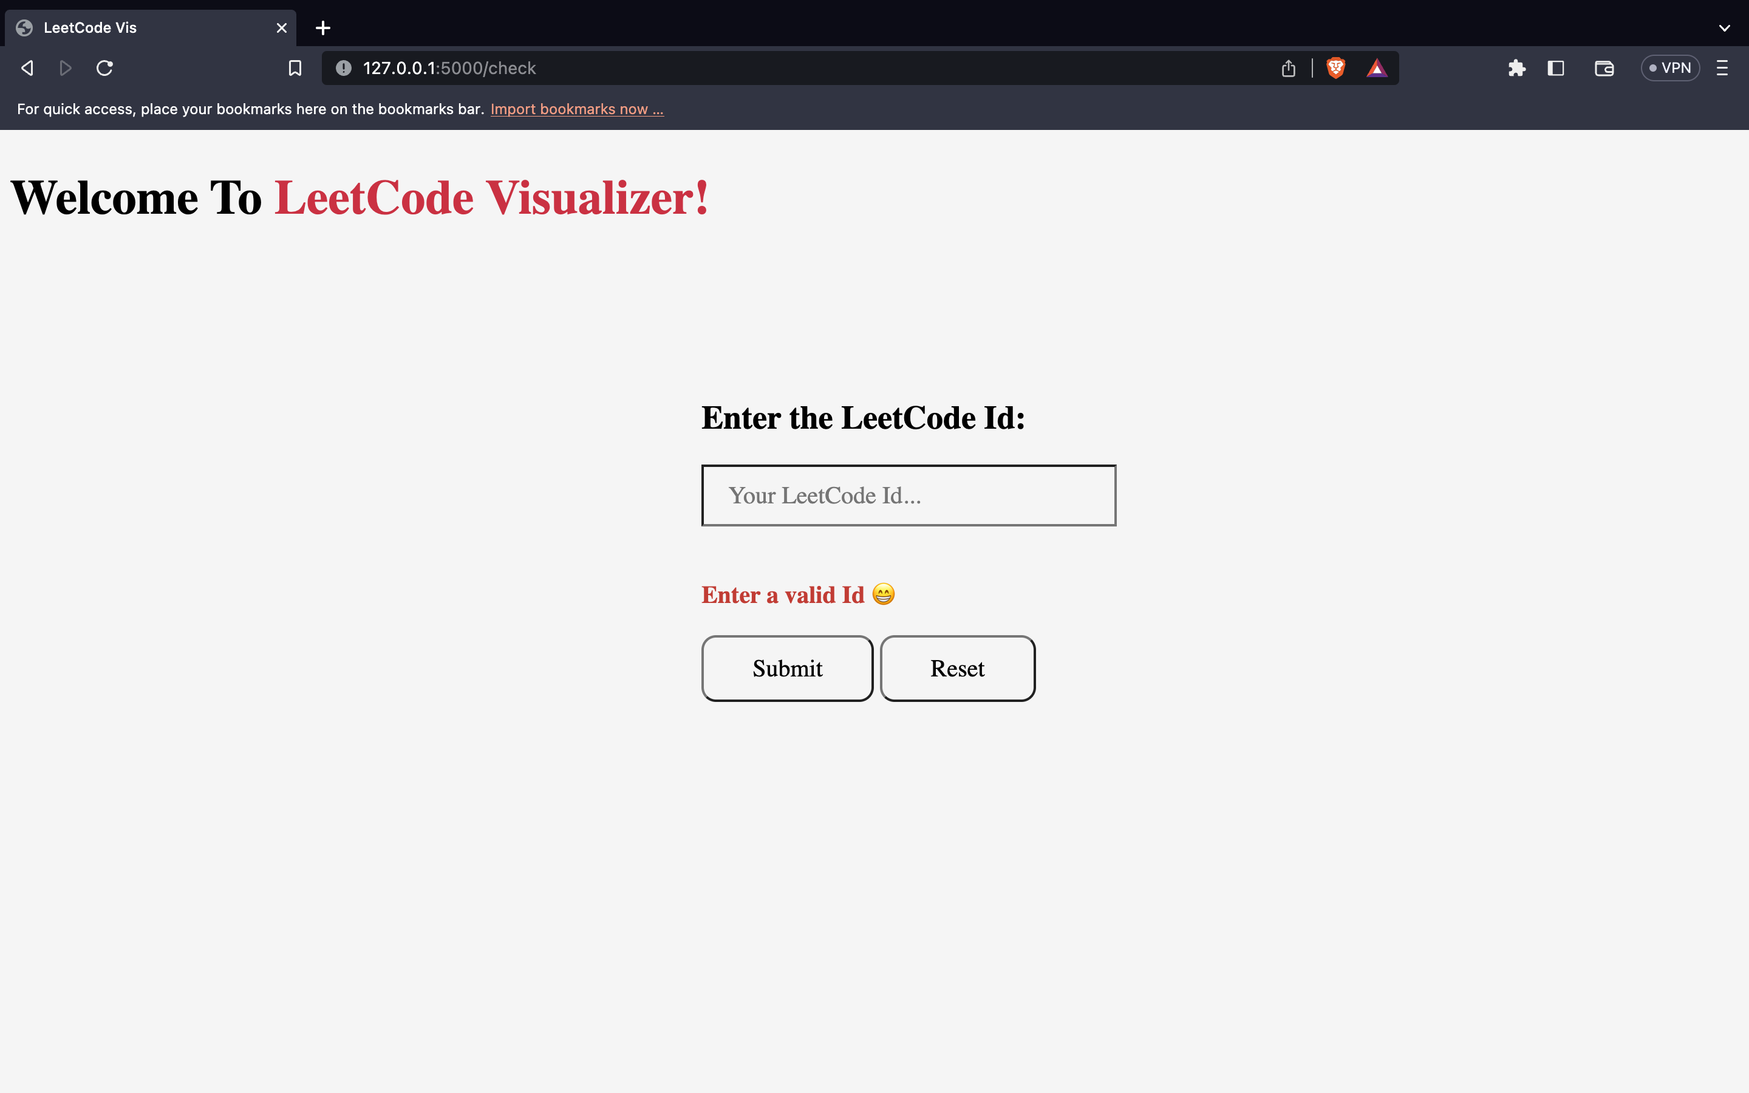Click the Submit button
Viewport: 1749px width, 1093px height.
coord(787,668)
